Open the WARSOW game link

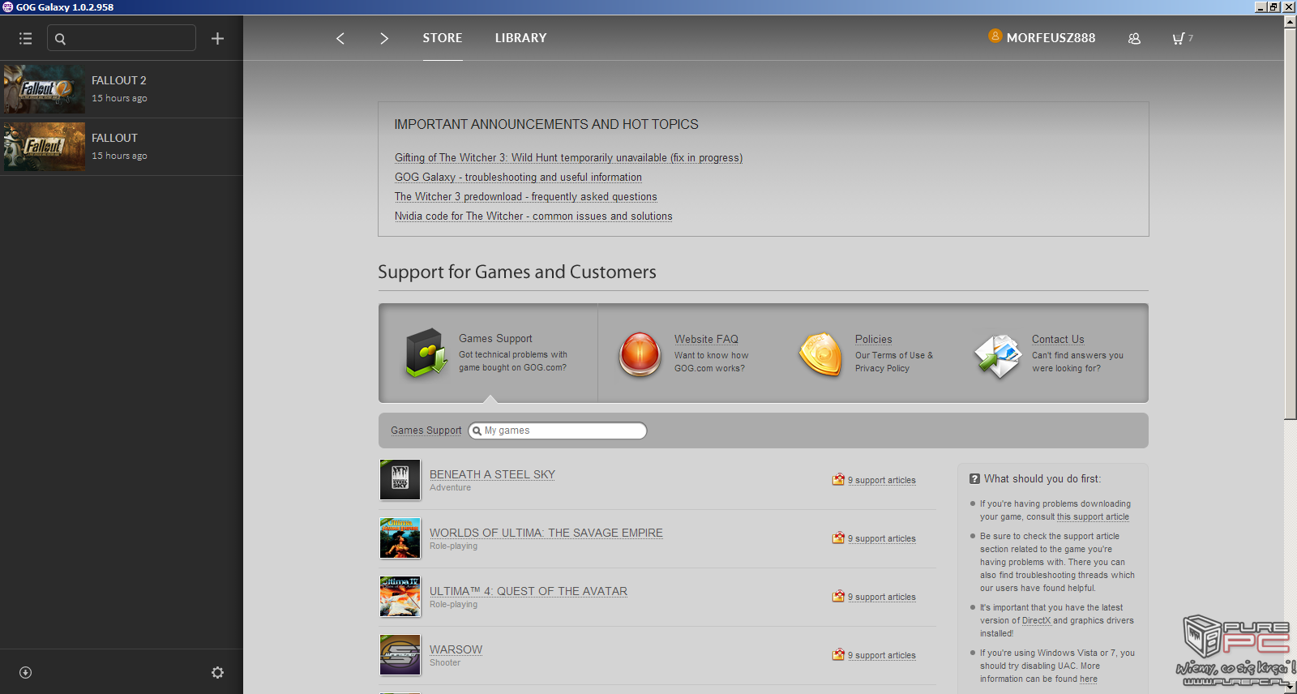[456, 649]
